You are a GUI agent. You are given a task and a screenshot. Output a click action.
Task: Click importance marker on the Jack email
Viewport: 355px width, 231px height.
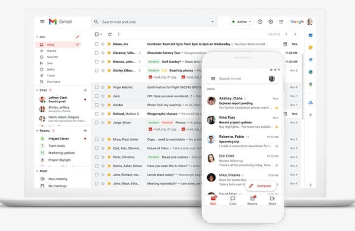pos(109,96)
